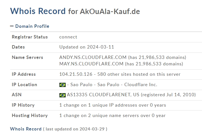Click the Whois Record heading at bottom

[26, 129]
